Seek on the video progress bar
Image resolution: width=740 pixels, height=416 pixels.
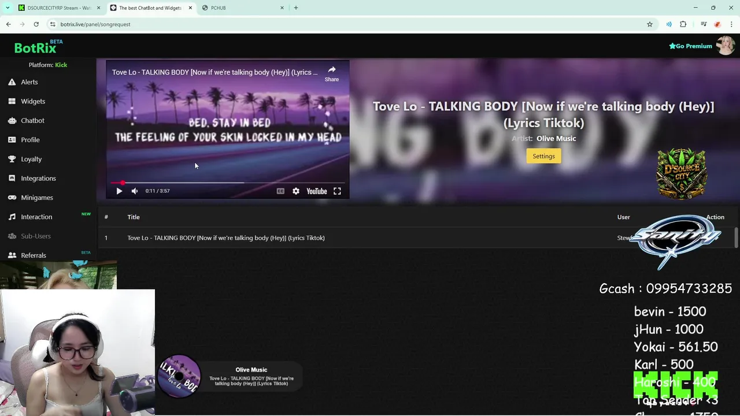pyautogui.click(x=228, y=183)
